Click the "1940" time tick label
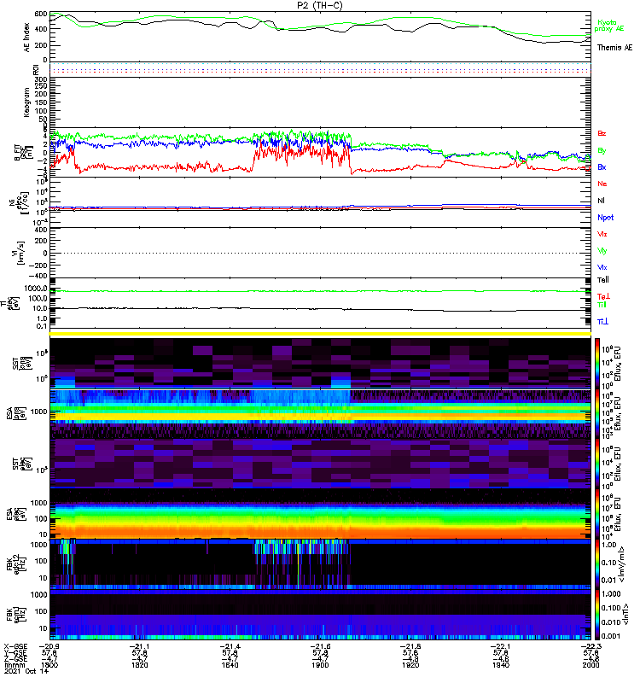 pos(501,665)
